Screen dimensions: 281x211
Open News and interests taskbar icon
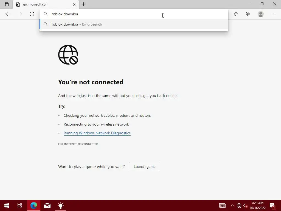[x=222, y=206]
